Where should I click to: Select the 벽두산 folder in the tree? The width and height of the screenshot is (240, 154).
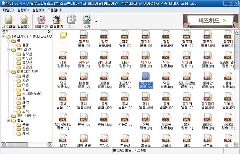pyautogui.click(x=27, y=58)
